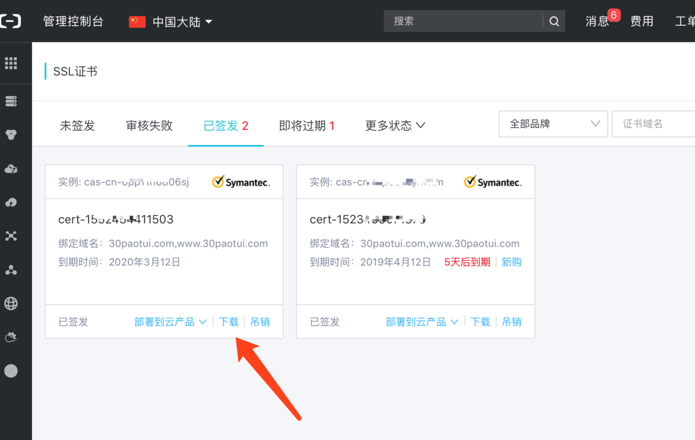
Task: Click the search magnifier icon
Action: (x=554, y=21)
